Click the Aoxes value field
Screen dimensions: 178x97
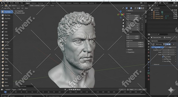pos(168,55)
